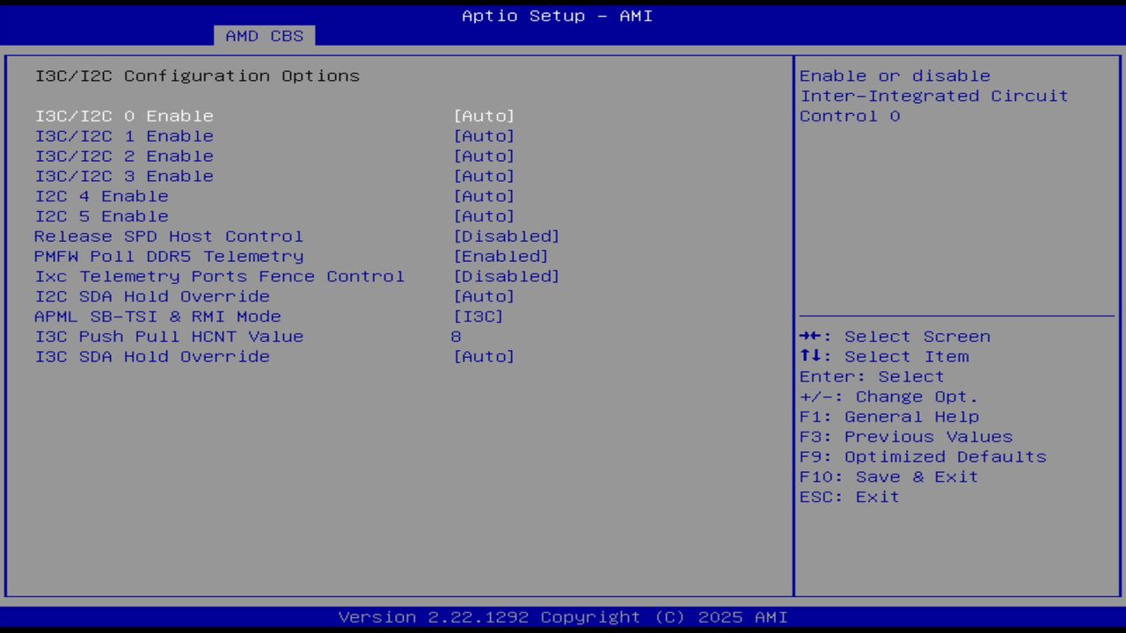Change the I3C/I2C 0 Enable [Auto] value
The height and width of the screenshot is (633, 1126).
pyautogui.click(x=484, y=116)
